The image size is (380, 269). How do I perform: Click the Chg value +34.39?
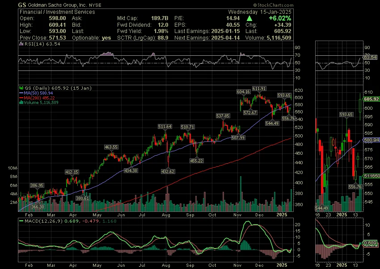click(283, 25)
